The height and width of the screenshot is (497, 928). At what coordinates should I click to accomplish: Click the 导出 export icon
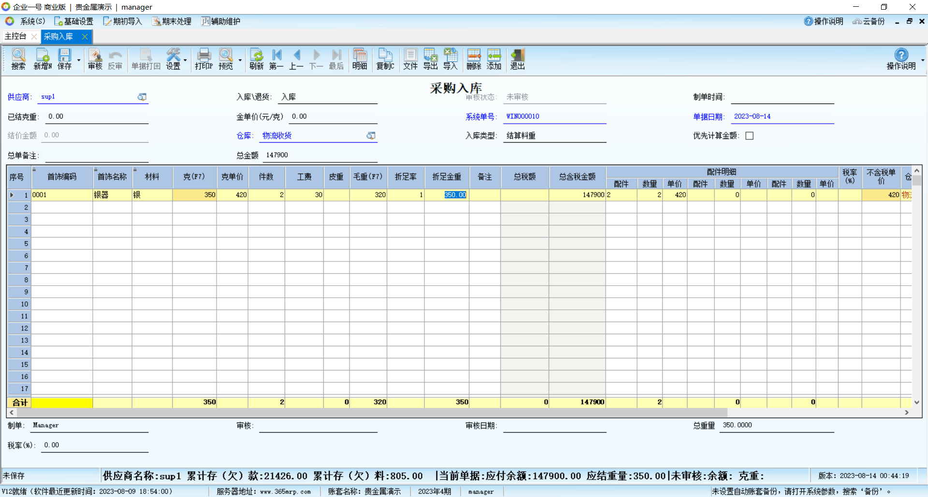430,59
